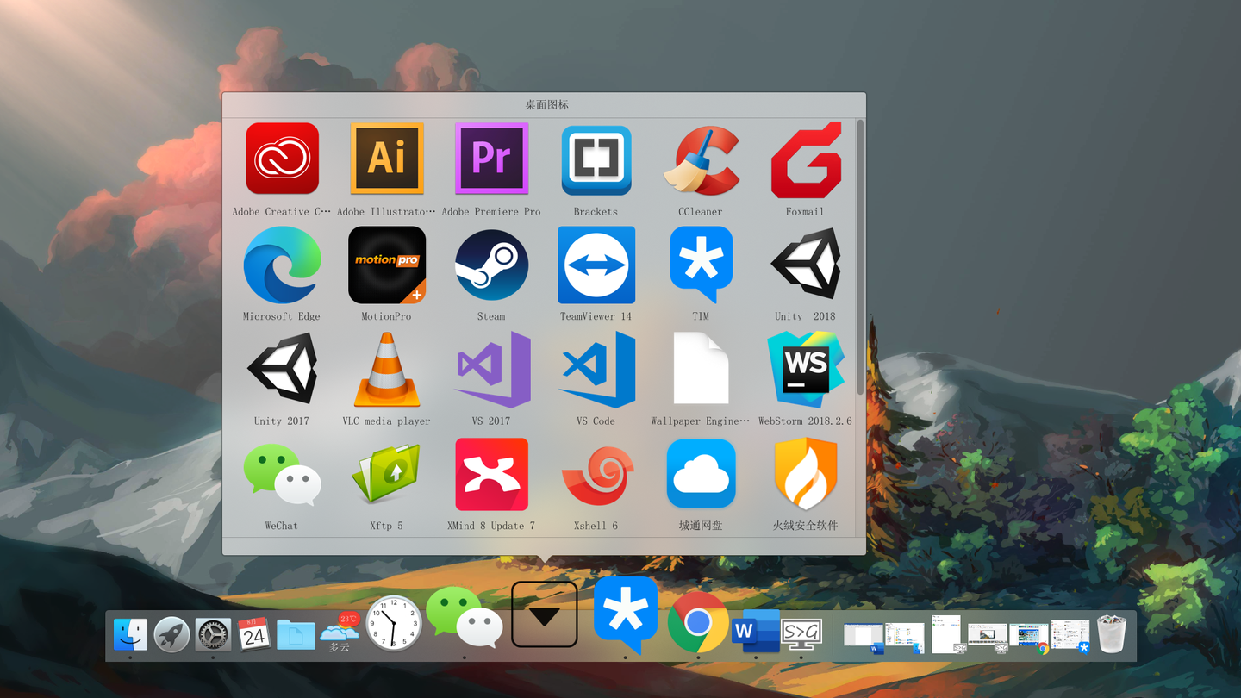This screenshot has height=698, width=1241.
Task: Open TeamViewer 14
Action: (596, 265)
